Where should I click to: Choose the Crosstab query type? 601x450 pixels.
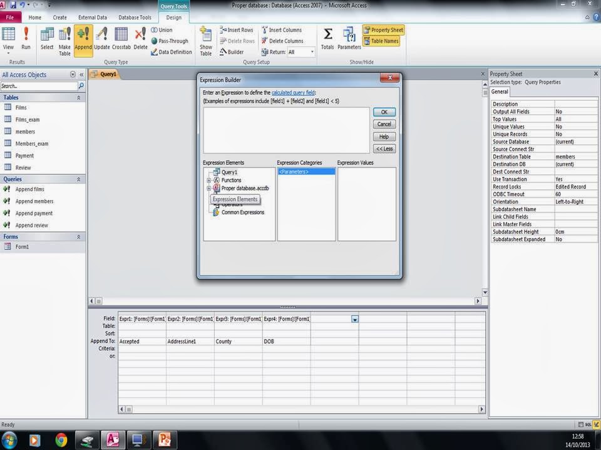pyautogui.click(x=121, y=38)
